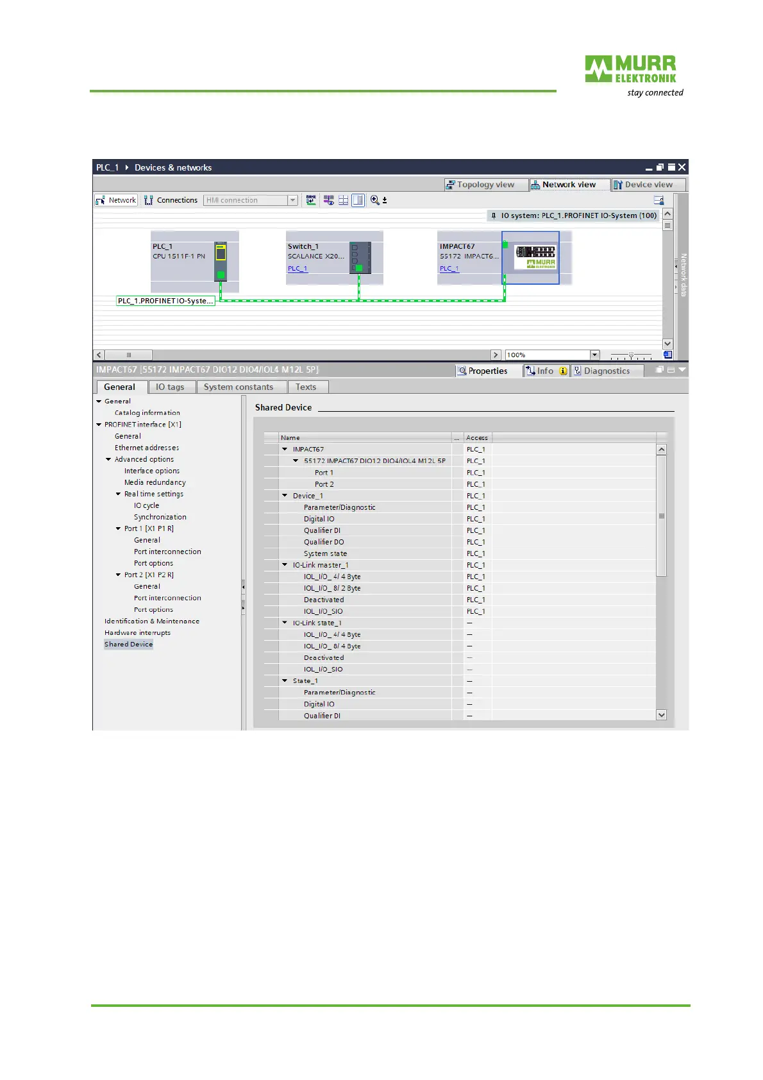The width and height of the screenshot is (763, 1080).
Task: Click the overview pane icon at the toolbar's right end
Action: (x=658, y=200)
